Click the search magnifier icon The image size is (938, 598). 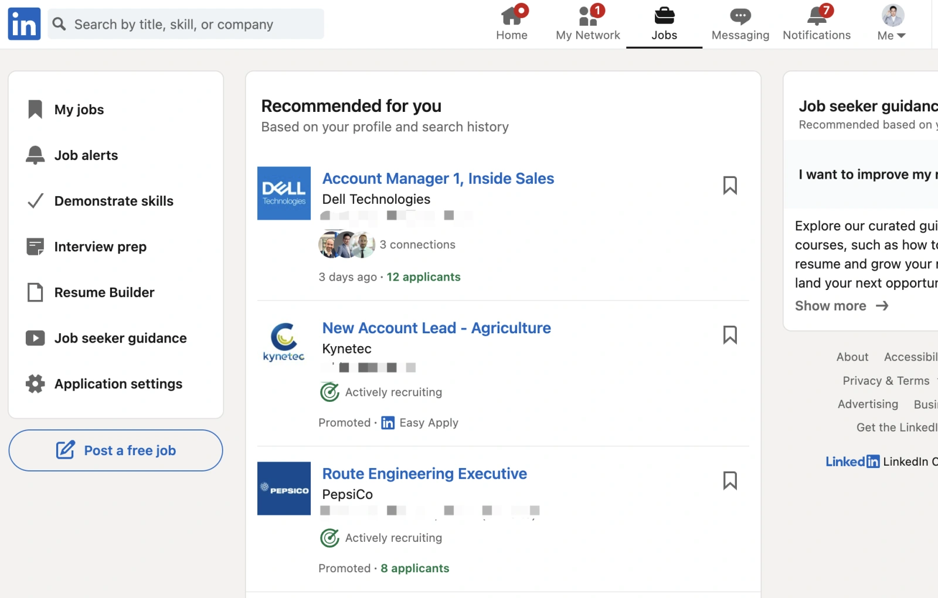(59, 24)
